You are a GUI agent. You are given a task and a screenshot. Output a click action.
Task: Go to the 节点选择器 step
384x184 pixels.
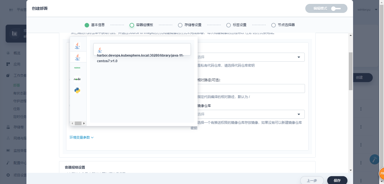click(x=283, y=25)
